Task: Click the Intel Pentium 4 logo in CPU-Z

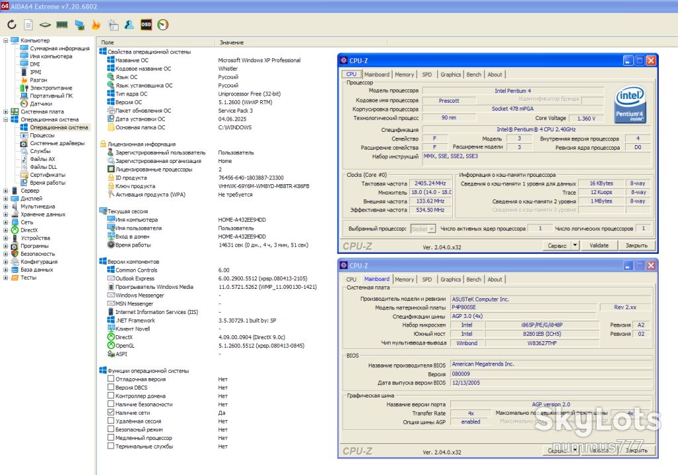Action: (630, 104)
